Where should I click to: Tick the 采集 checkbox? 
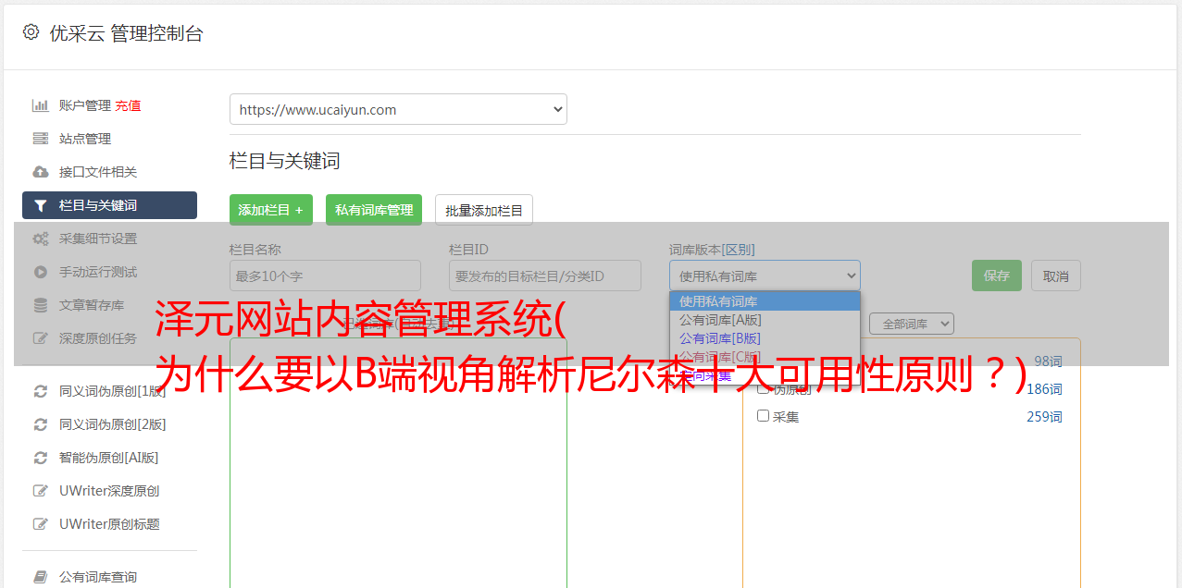click(x=764, y=416)
